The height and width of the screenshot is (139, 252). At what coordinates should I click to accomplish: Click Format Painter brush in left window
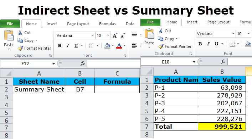pyautogui.click(x=20, y=48)
